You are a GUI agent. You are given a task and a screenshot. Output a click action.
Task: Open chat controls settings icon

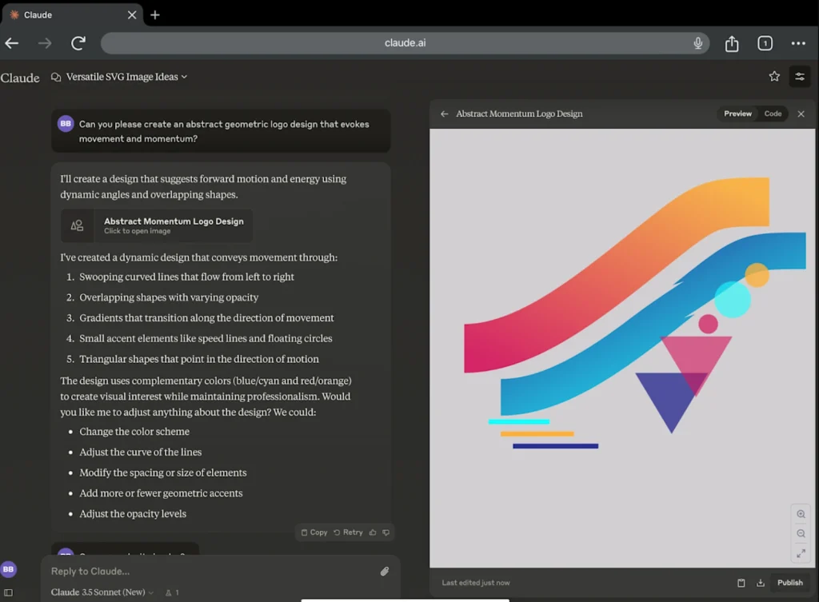(799, 77)
